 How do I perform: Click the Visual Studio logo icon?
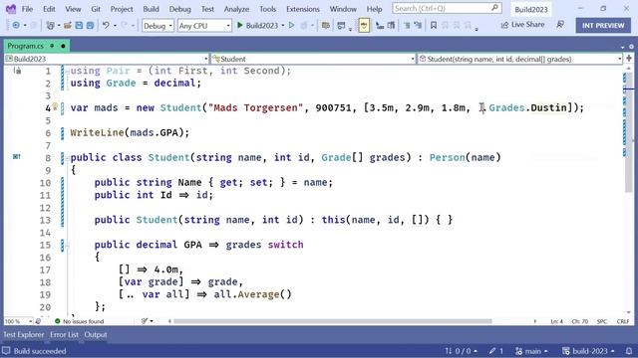(11, 9)
